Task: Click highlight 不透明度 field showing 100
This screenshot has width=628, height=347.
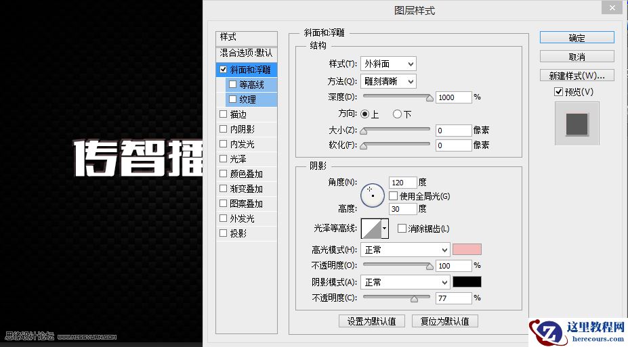Action: coord(454,266)
